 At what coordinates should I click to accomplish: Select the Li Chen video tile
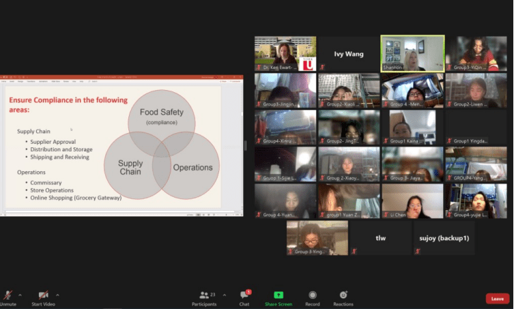point(412,201)
